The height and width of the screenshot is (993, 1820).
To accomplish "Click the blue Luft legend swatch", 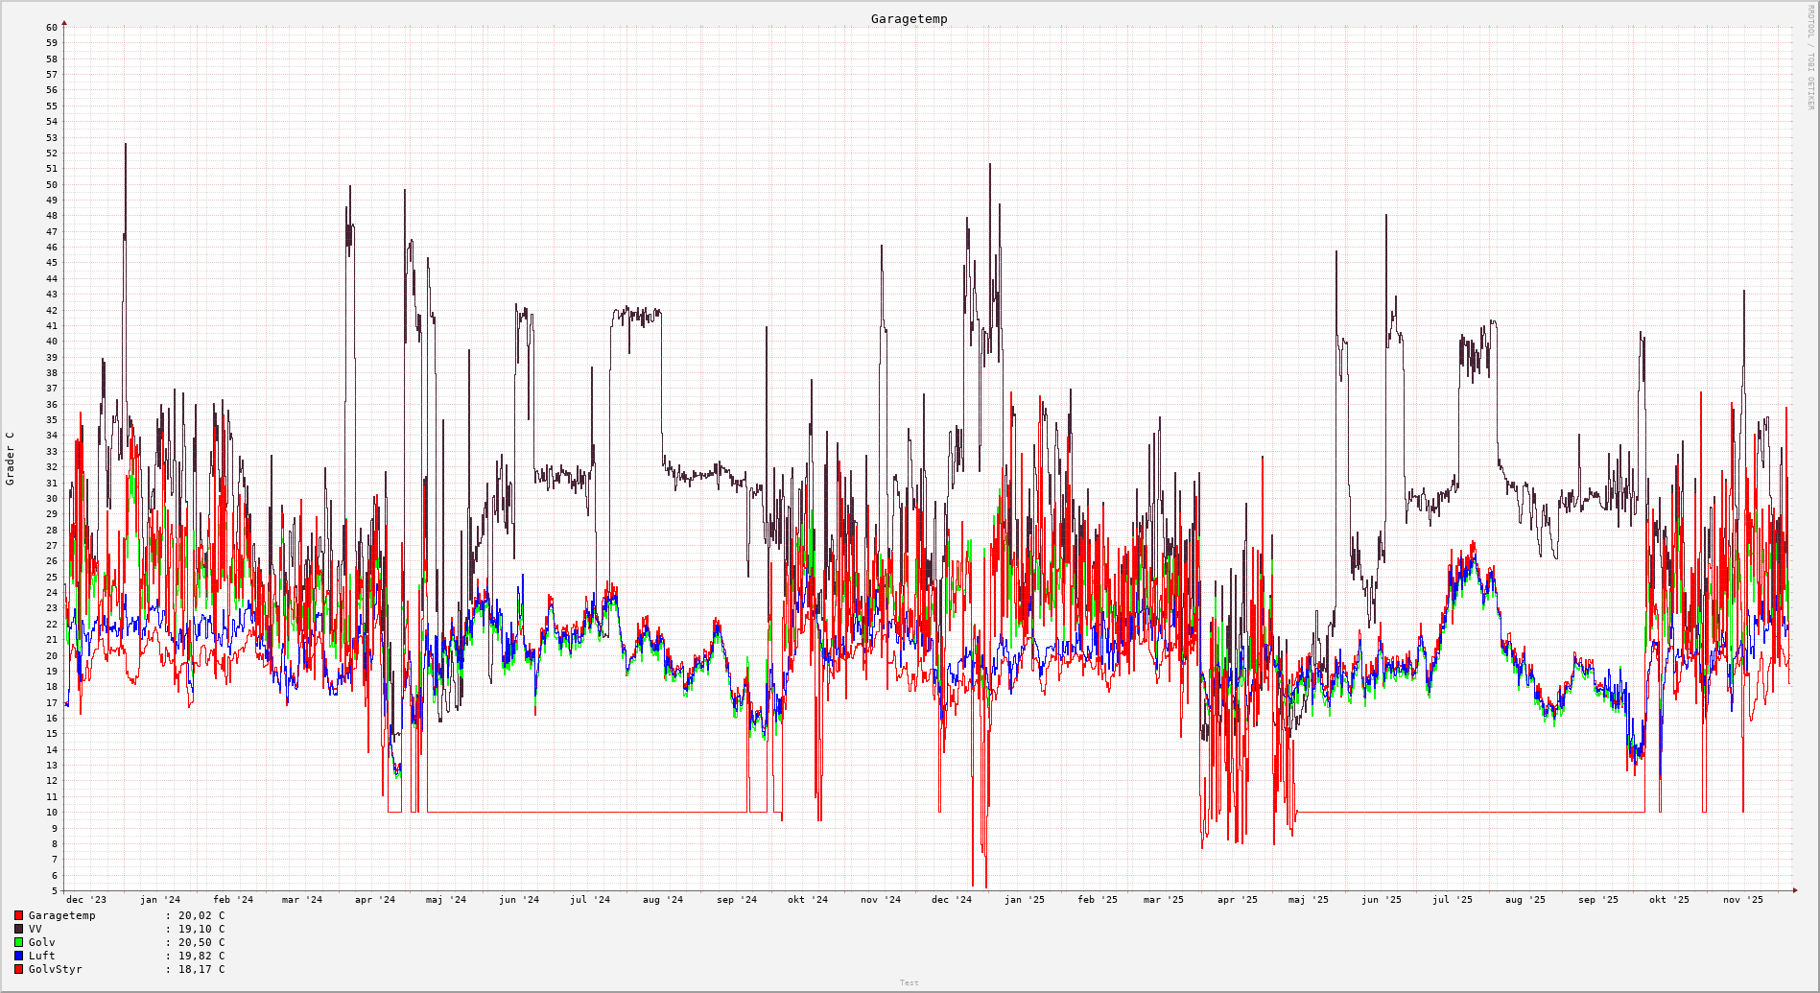I will click(18, 956).
